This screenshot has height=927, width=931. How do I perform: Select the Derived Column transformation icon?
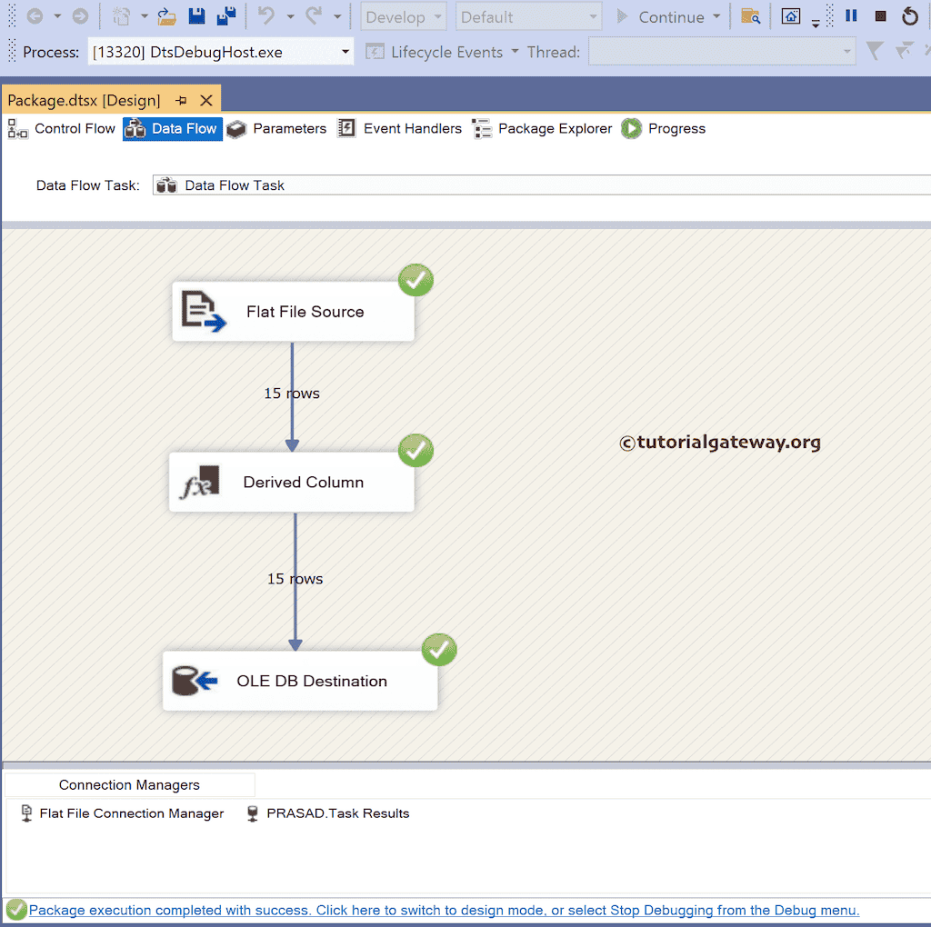point(201,482)
